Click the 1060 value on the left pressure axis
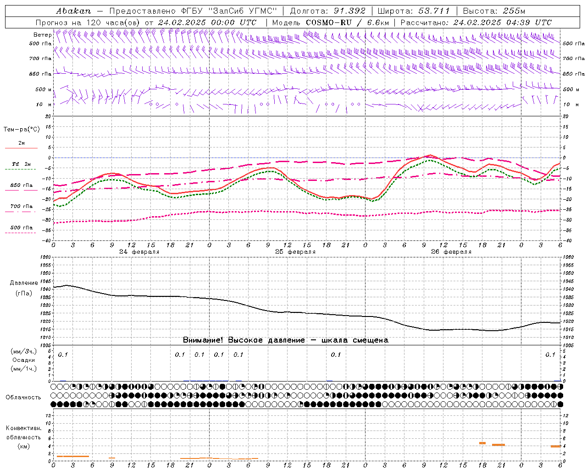The image size is (587, 469). pos(46,257)
